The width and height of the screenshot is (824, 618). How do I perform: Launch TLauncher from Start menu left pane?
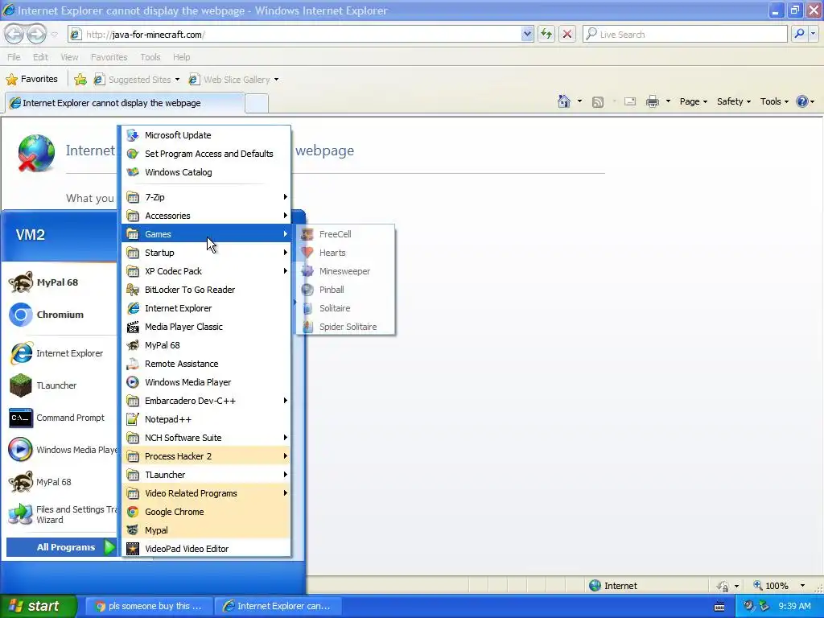pos(62,385)
